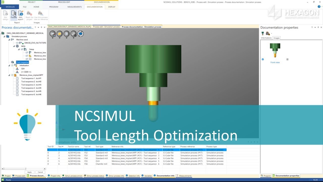Open the dropdown arrow of Documentation properties panel
The width and height of the screenshot is (323, 182).
coord(315,27)
